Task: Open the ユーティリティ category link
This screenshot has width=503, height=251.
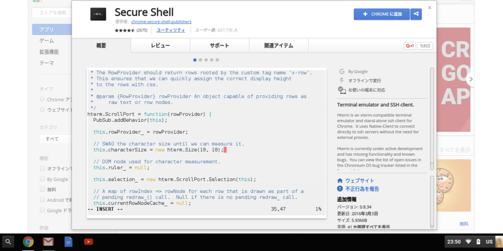Action: [x=170, y=30]
